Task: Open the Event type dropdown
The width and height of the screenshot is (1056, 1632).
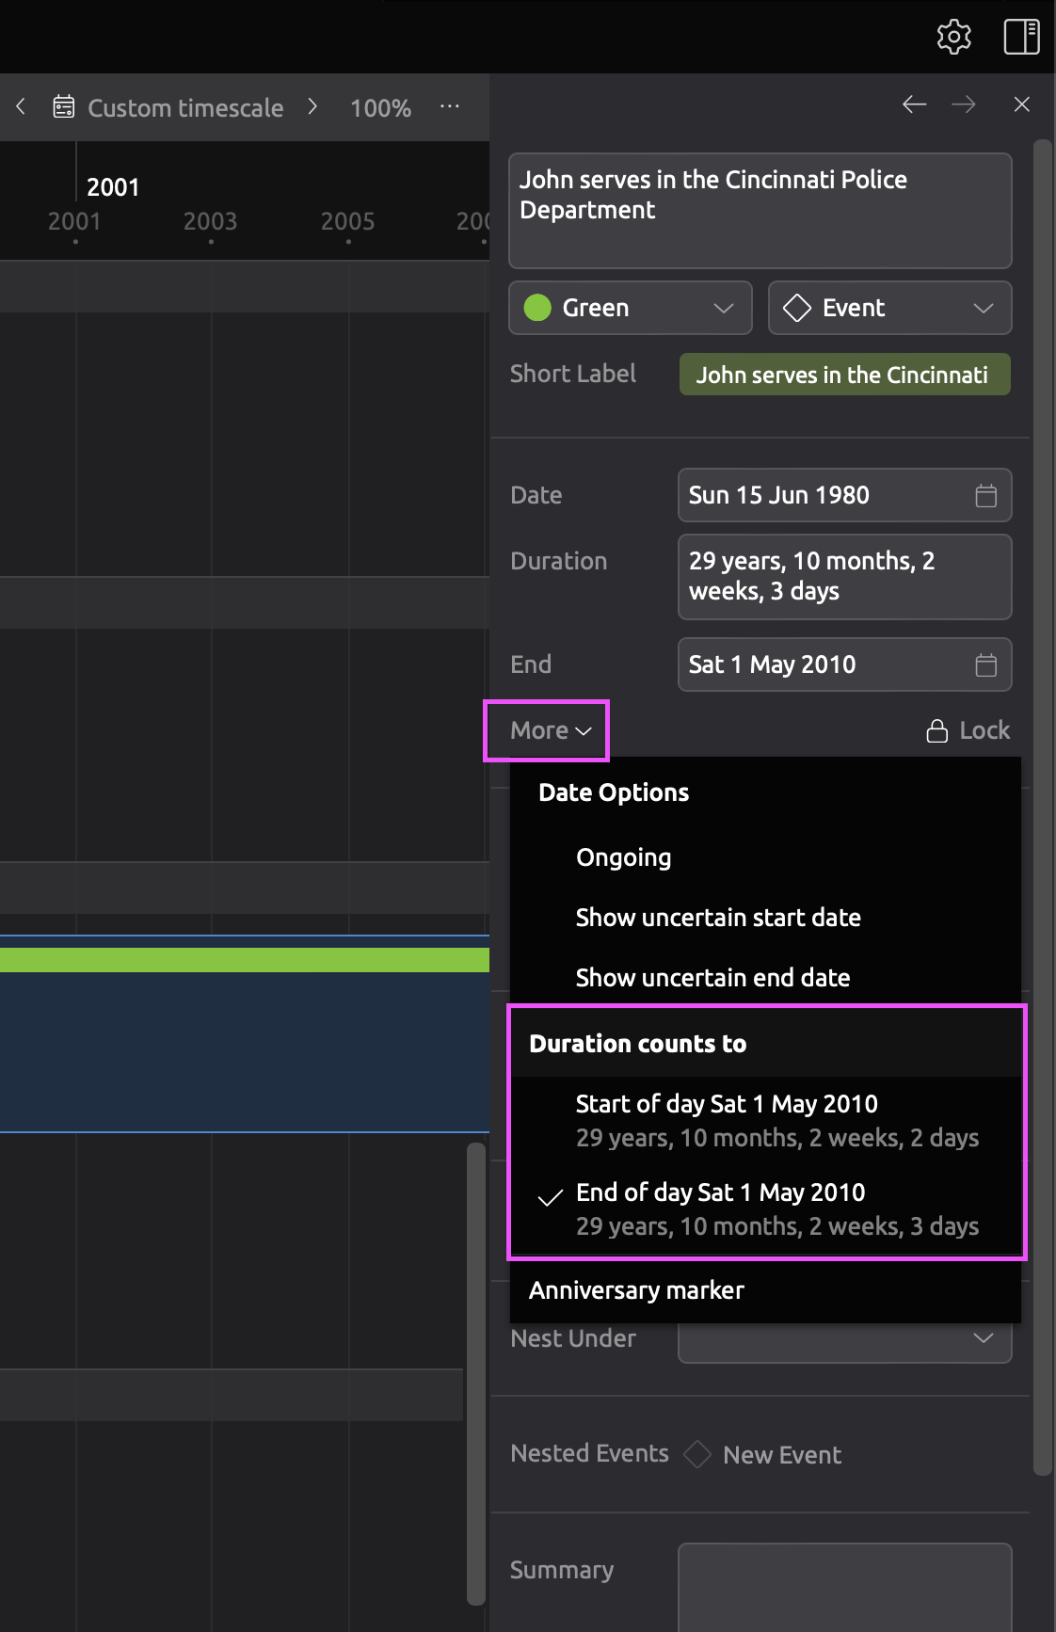Action: [889, 308]
